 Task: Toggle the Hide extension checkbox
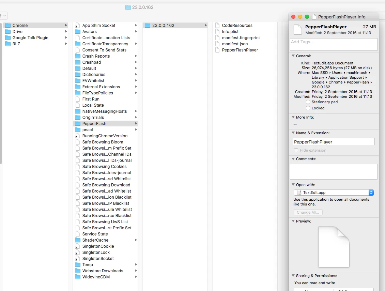(296, 150)
